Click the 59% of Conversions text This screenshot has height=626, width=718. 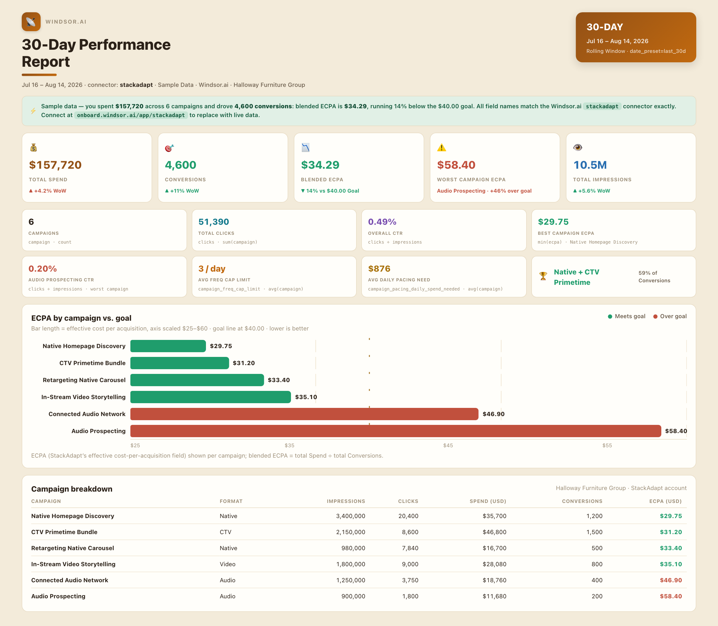[x=654, y=277]
